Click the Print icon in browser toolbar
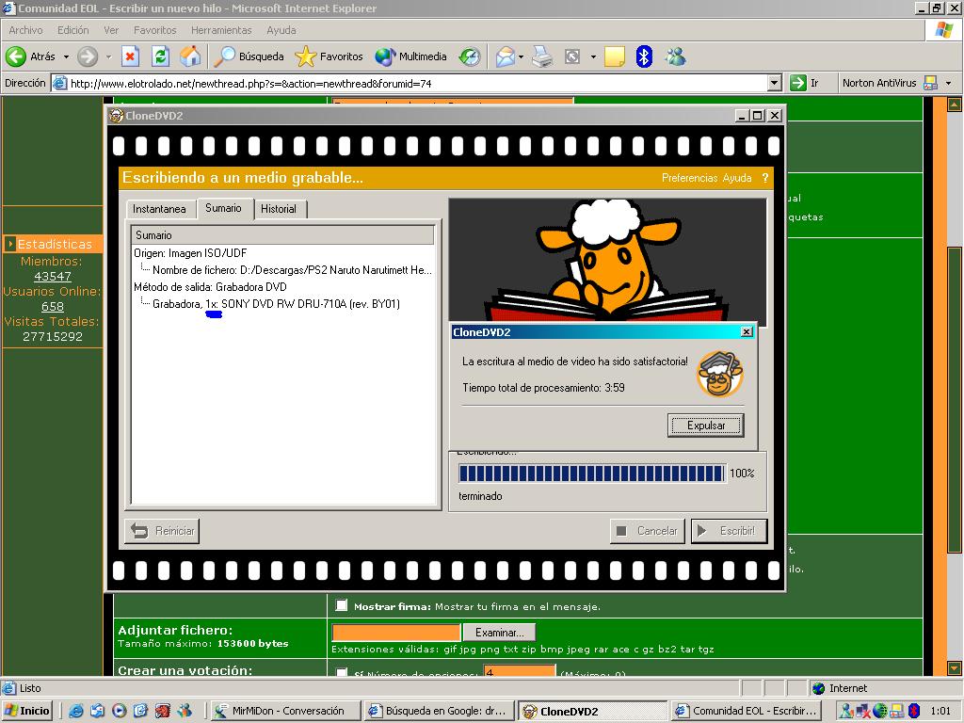 click(x=541, y=56)
